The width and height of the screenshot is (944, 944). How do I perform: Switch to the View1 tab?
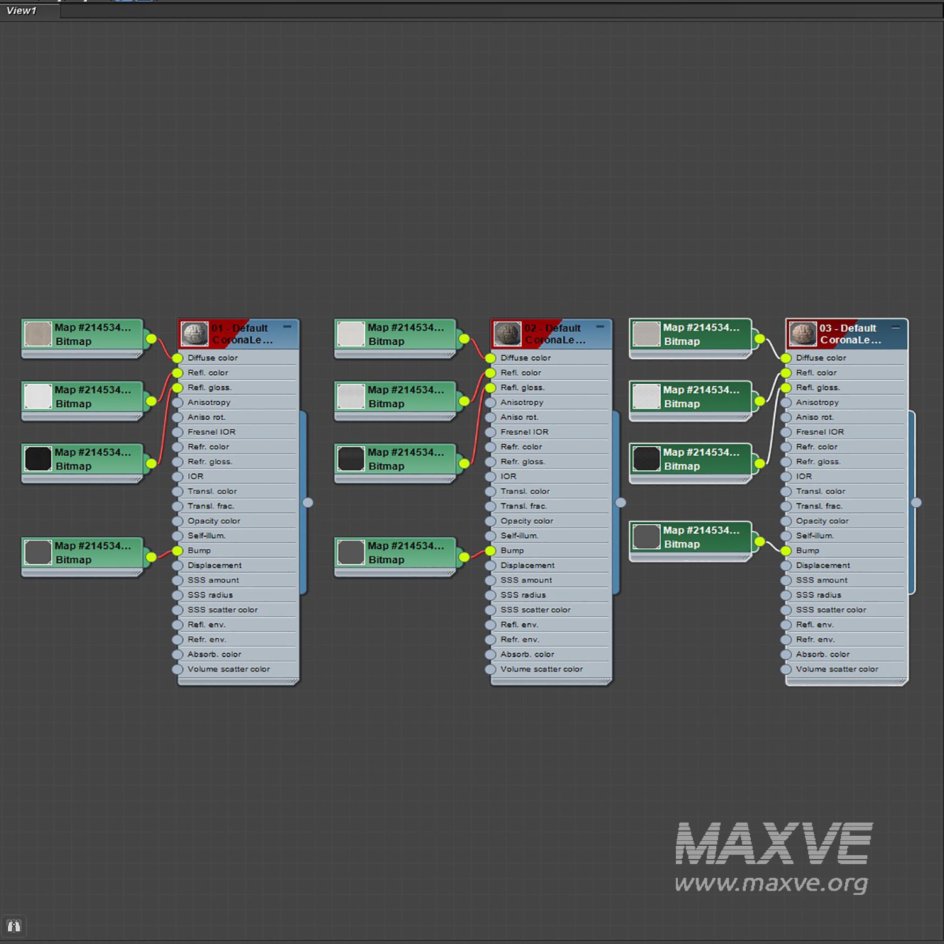point(22,11)
